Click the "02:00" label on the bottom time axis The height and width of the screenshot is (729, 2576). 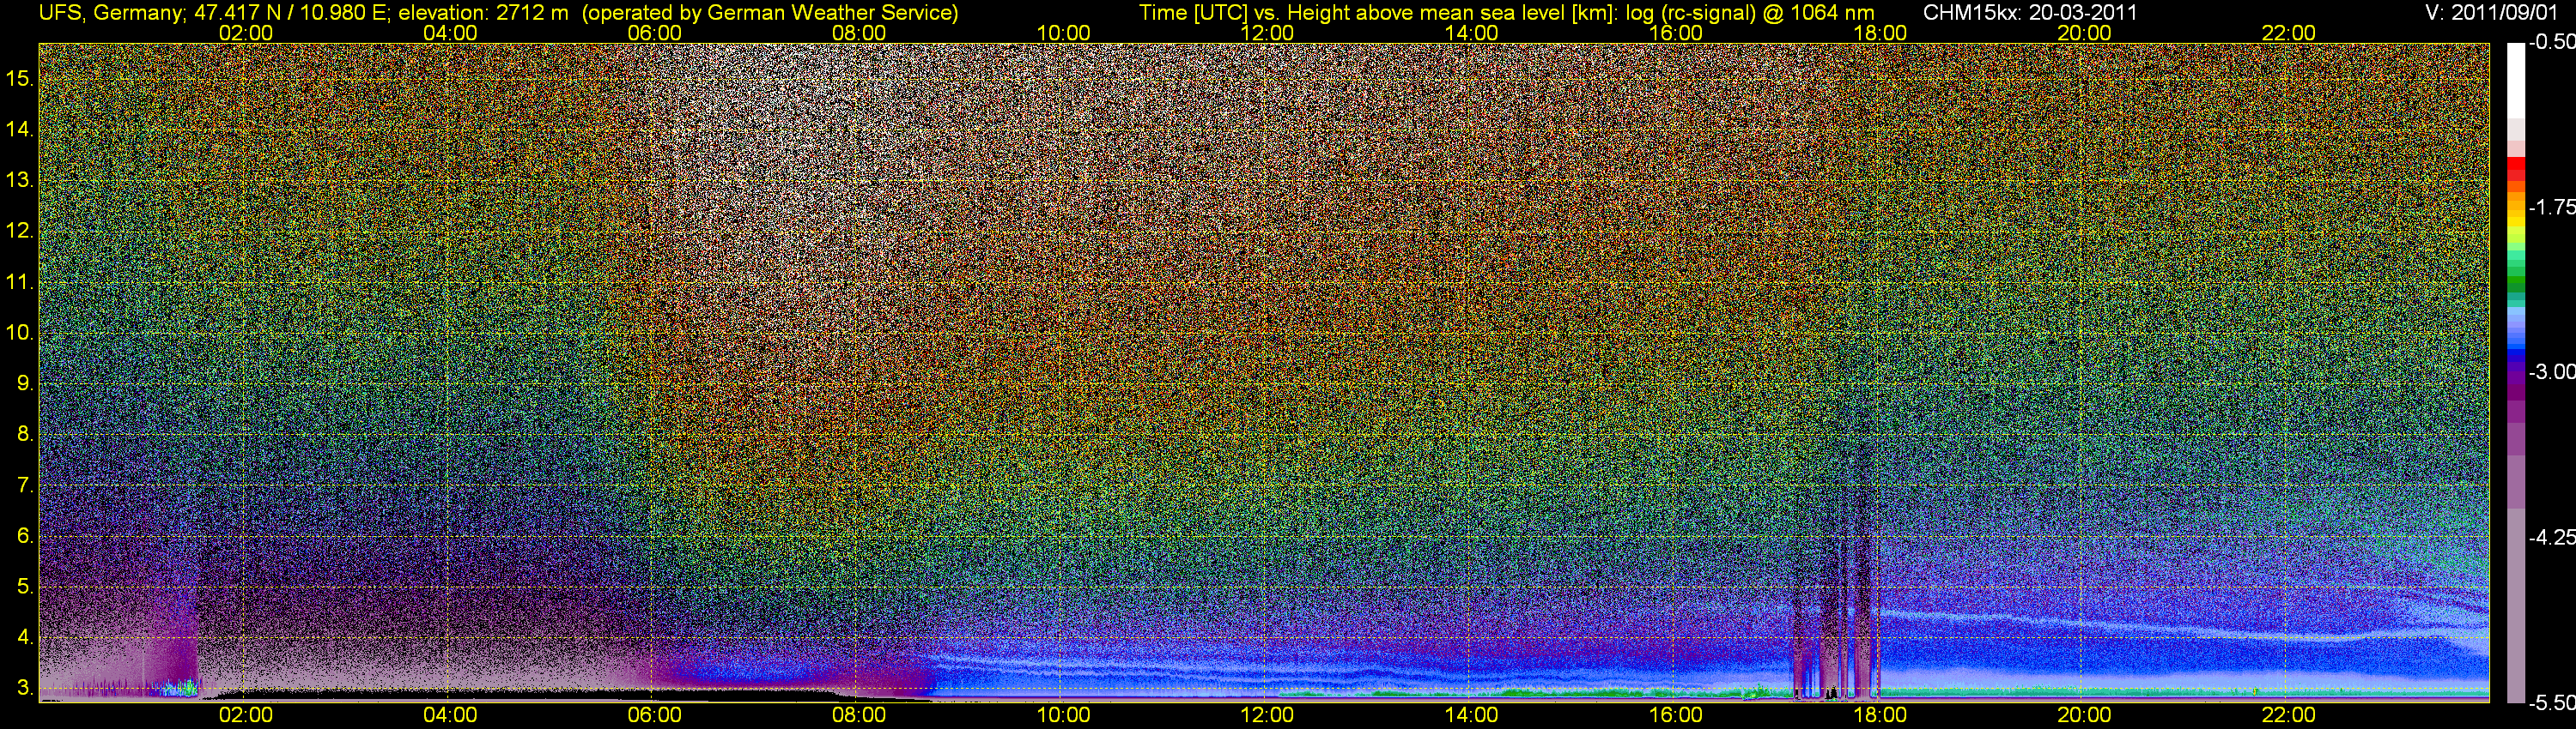point(246,715)
